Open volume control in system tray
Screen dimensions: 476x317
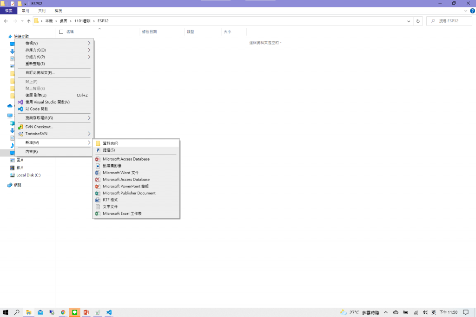(425, 312)
